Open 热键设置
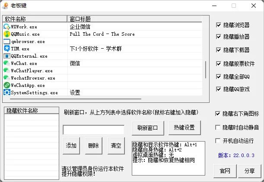Screen dimensions: 264x182 tap(184, 128)
